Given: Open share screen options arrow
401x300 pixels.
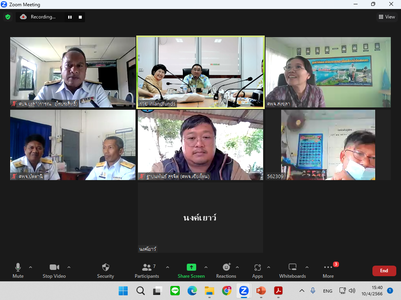Looking at the screenshot, I should [x=206, y=267].
